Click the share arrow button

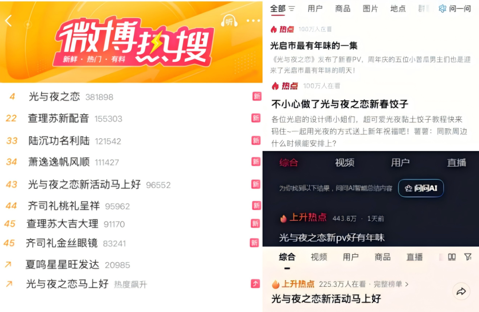(461, 292)
